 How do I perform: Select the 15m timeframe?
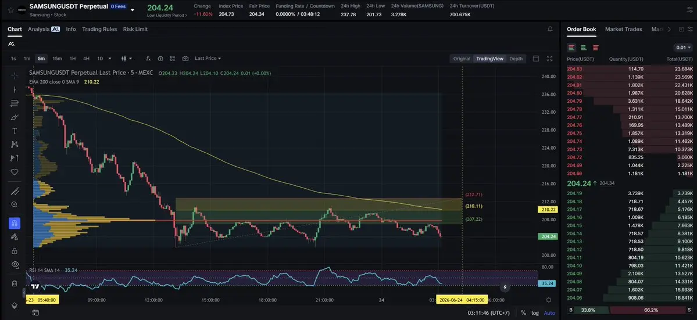tap(57, 59)
